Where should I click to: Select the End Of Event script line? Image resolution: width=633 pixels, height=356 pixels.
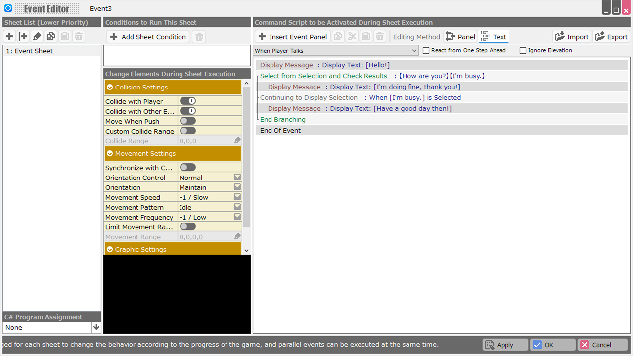click(x=280, y=131)
